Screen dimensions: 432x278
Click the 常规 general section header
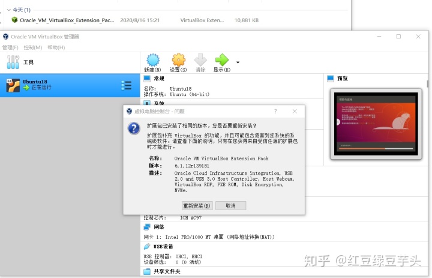pos(159,79)
